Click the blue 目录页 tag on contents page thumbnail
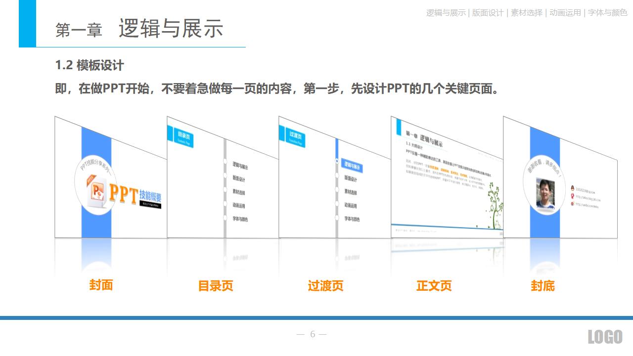The image size is (633, 356). coord(183,134)
